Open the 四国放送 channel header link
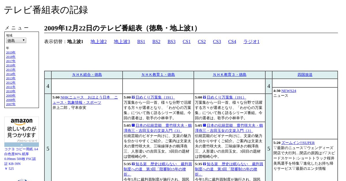The image size is (346, 181). point(305,75)
